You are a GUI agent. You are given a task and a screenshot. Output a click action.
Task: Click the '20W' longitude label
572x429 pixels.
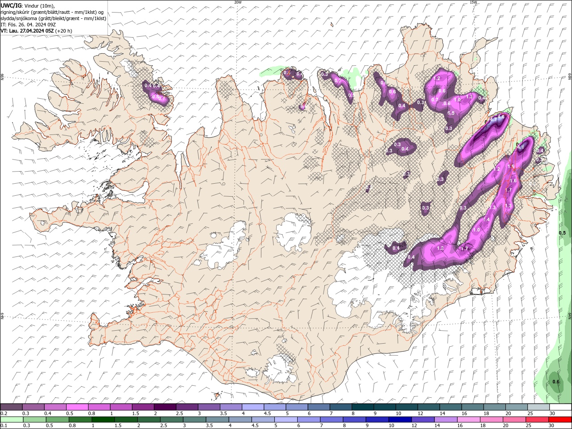[x=238, y=2]
